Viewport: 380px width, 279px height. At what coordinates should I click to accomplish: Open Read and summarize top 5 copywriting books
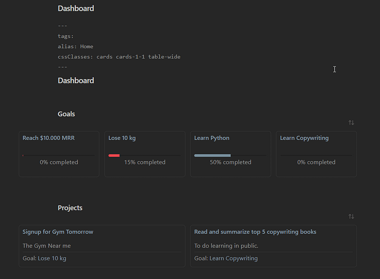tap(255, 232)
